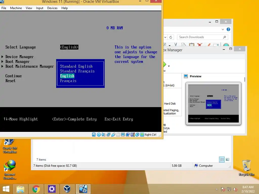Click the Right Ctrl host key label

(x=150, y=135)
